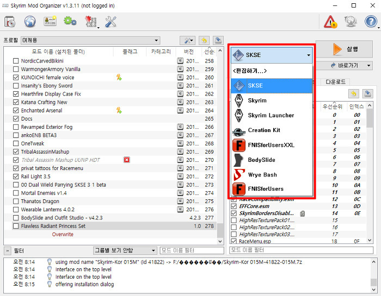The image size is (381, 296).
Task: Open the grouping (그룹별 보기 안함) dropdown
Action: click(125, 250)
